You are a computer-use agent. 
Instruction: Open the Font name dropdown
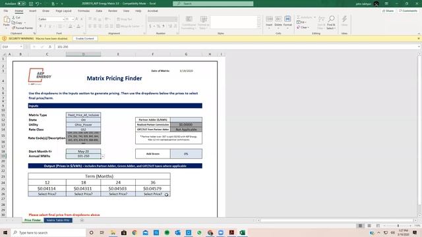63,19
